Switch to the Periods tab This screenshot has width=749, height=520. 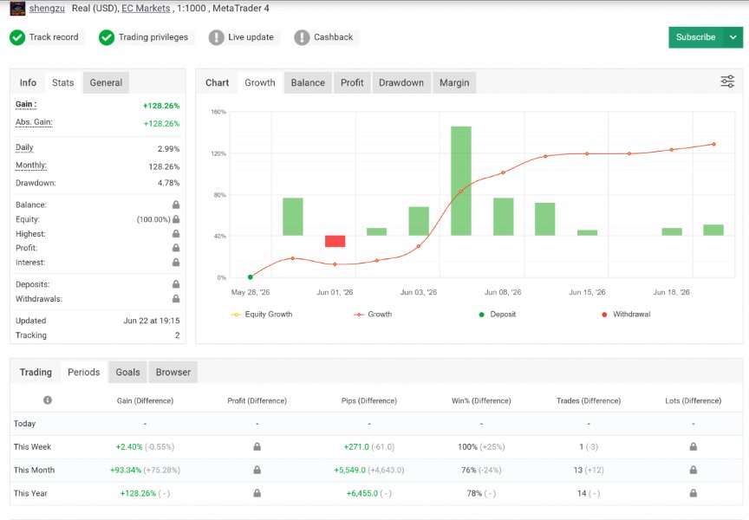pyautogui.click(x=83, y=372)
